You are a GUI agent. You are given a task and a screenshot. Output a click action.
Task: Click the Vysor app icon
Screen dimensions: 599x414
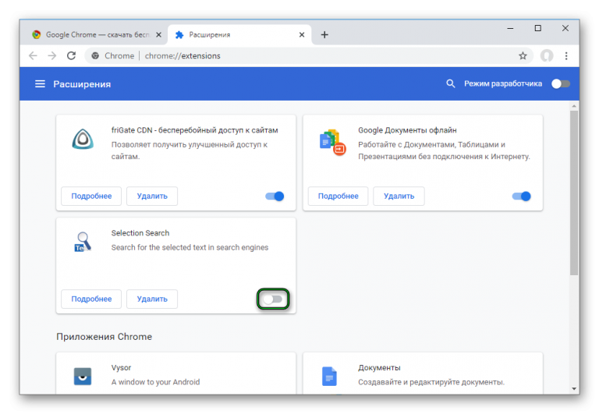[x=83, y=377]
